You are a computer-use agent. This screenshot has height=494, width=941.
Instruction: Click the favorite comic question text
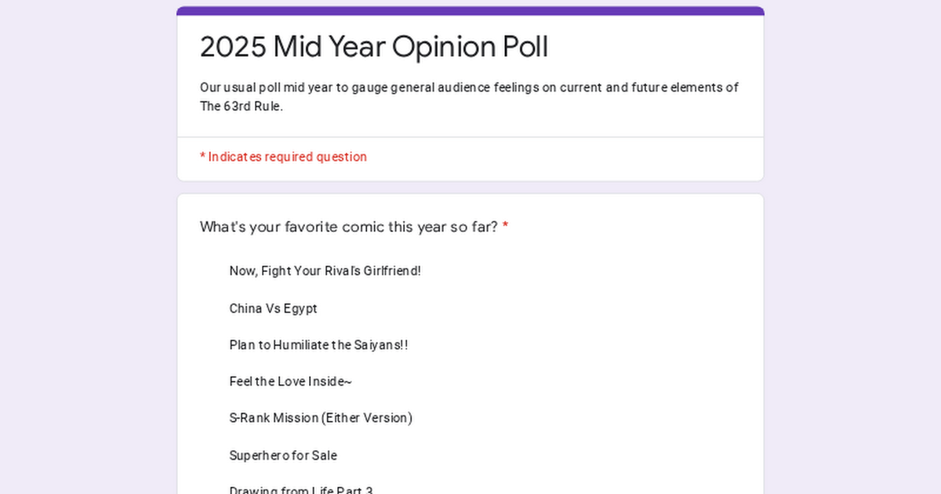348,227
